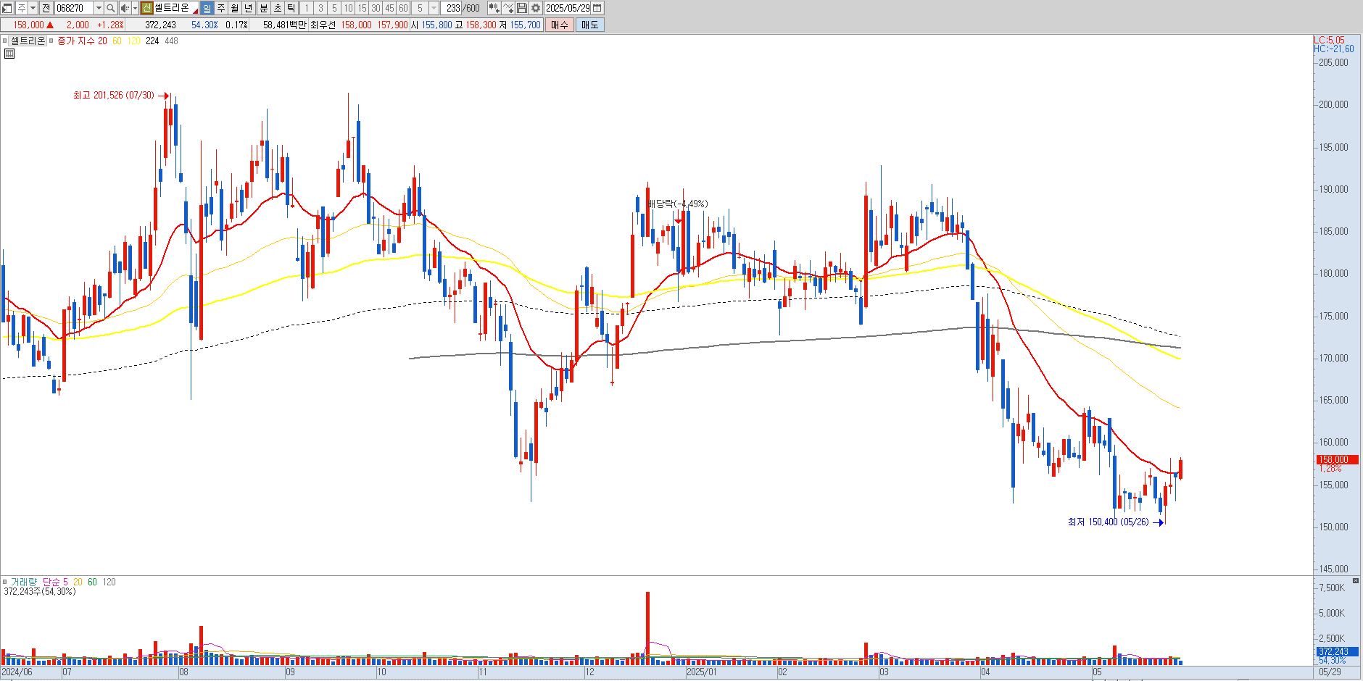Click the date field 2025/05/29
Screen dimensions: 1363x681
click(x=568, y=8)
